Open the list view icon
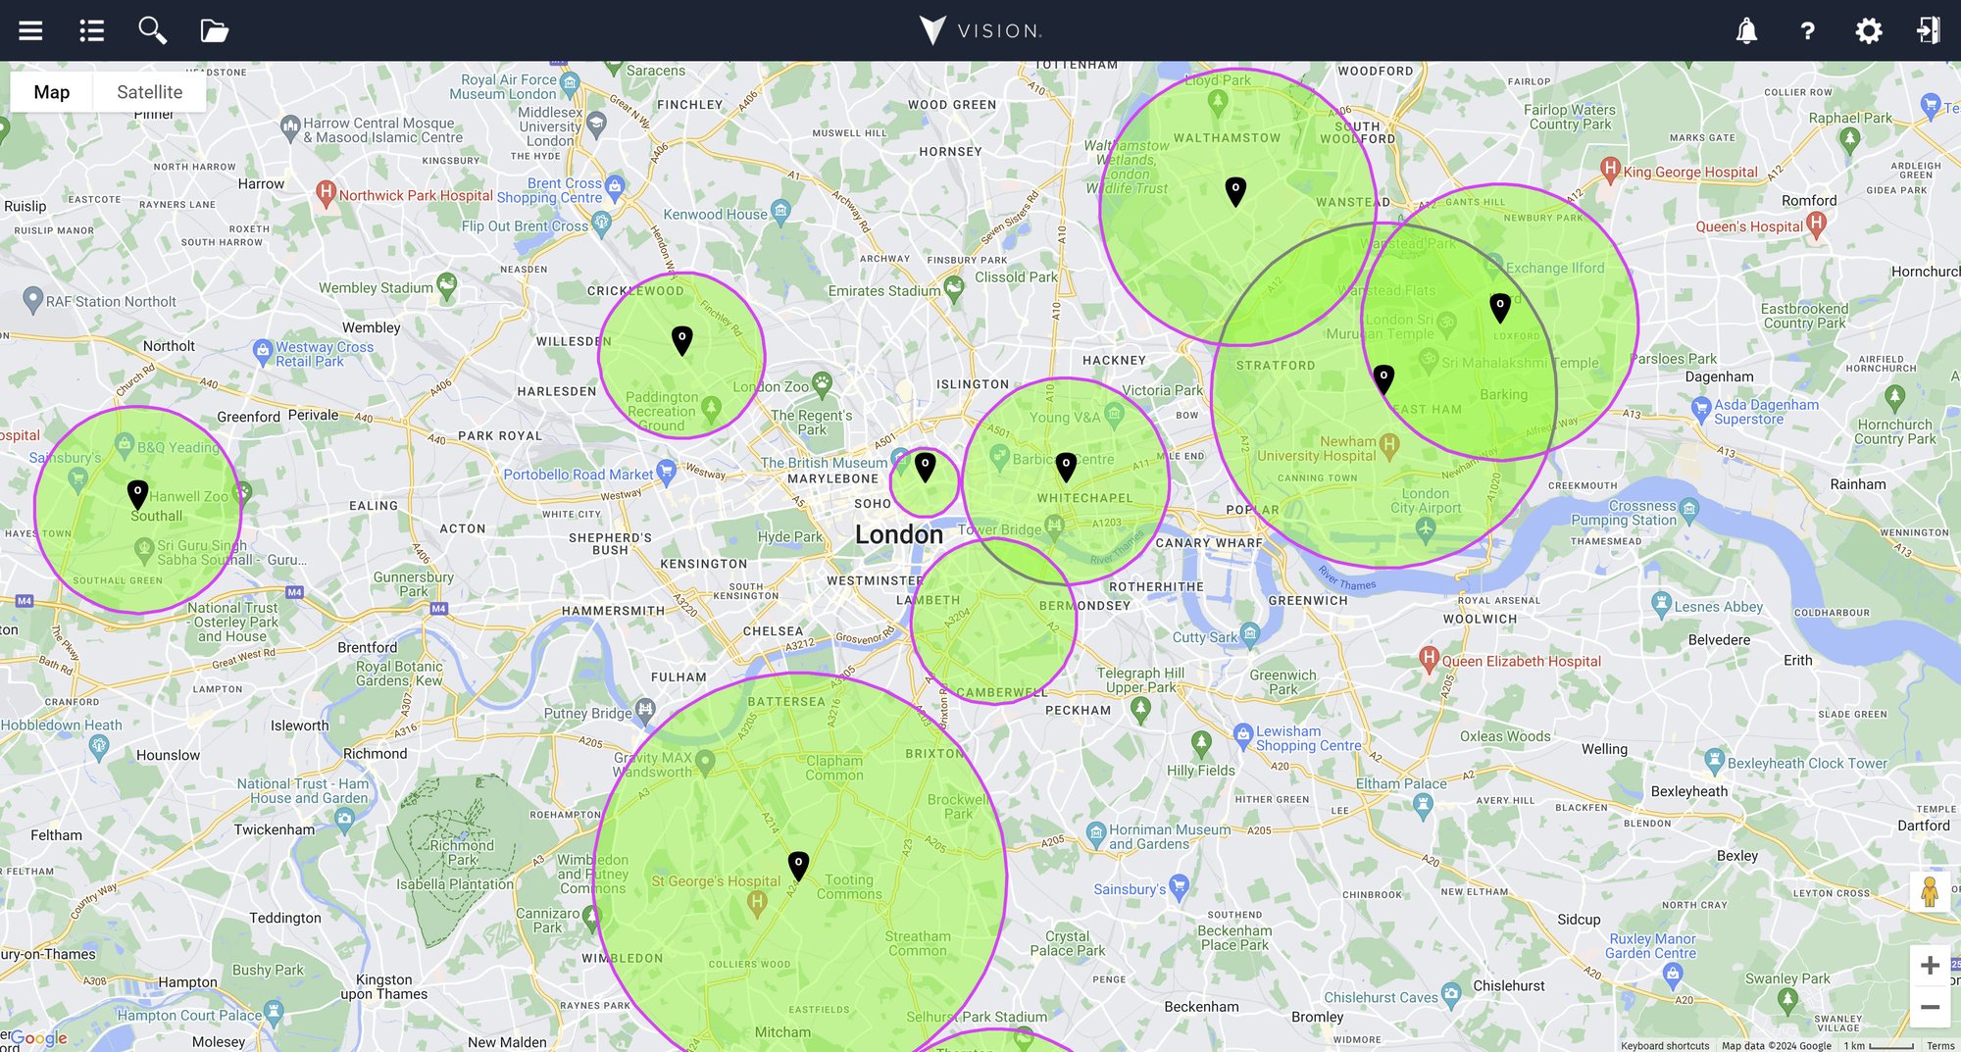The image size is (1961, 1052). [91, 30]
